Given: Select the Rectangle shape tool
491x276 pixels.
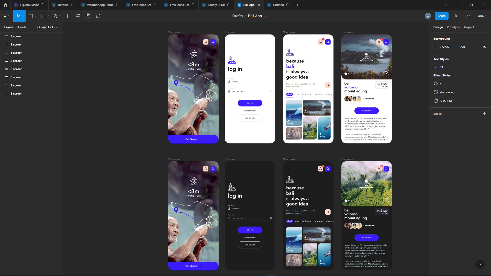Looking at the screenshot, I should pyautogui.click(x=43, y=16).
